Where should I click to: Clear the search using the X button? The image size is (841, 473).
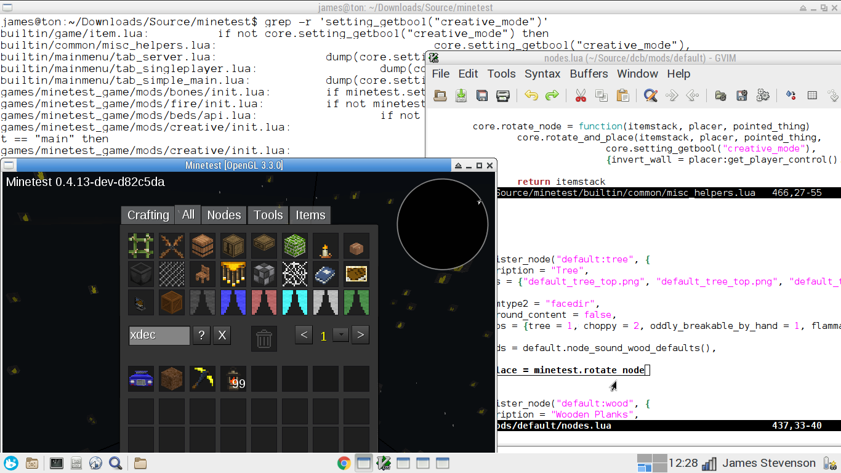tap(222, 335)
